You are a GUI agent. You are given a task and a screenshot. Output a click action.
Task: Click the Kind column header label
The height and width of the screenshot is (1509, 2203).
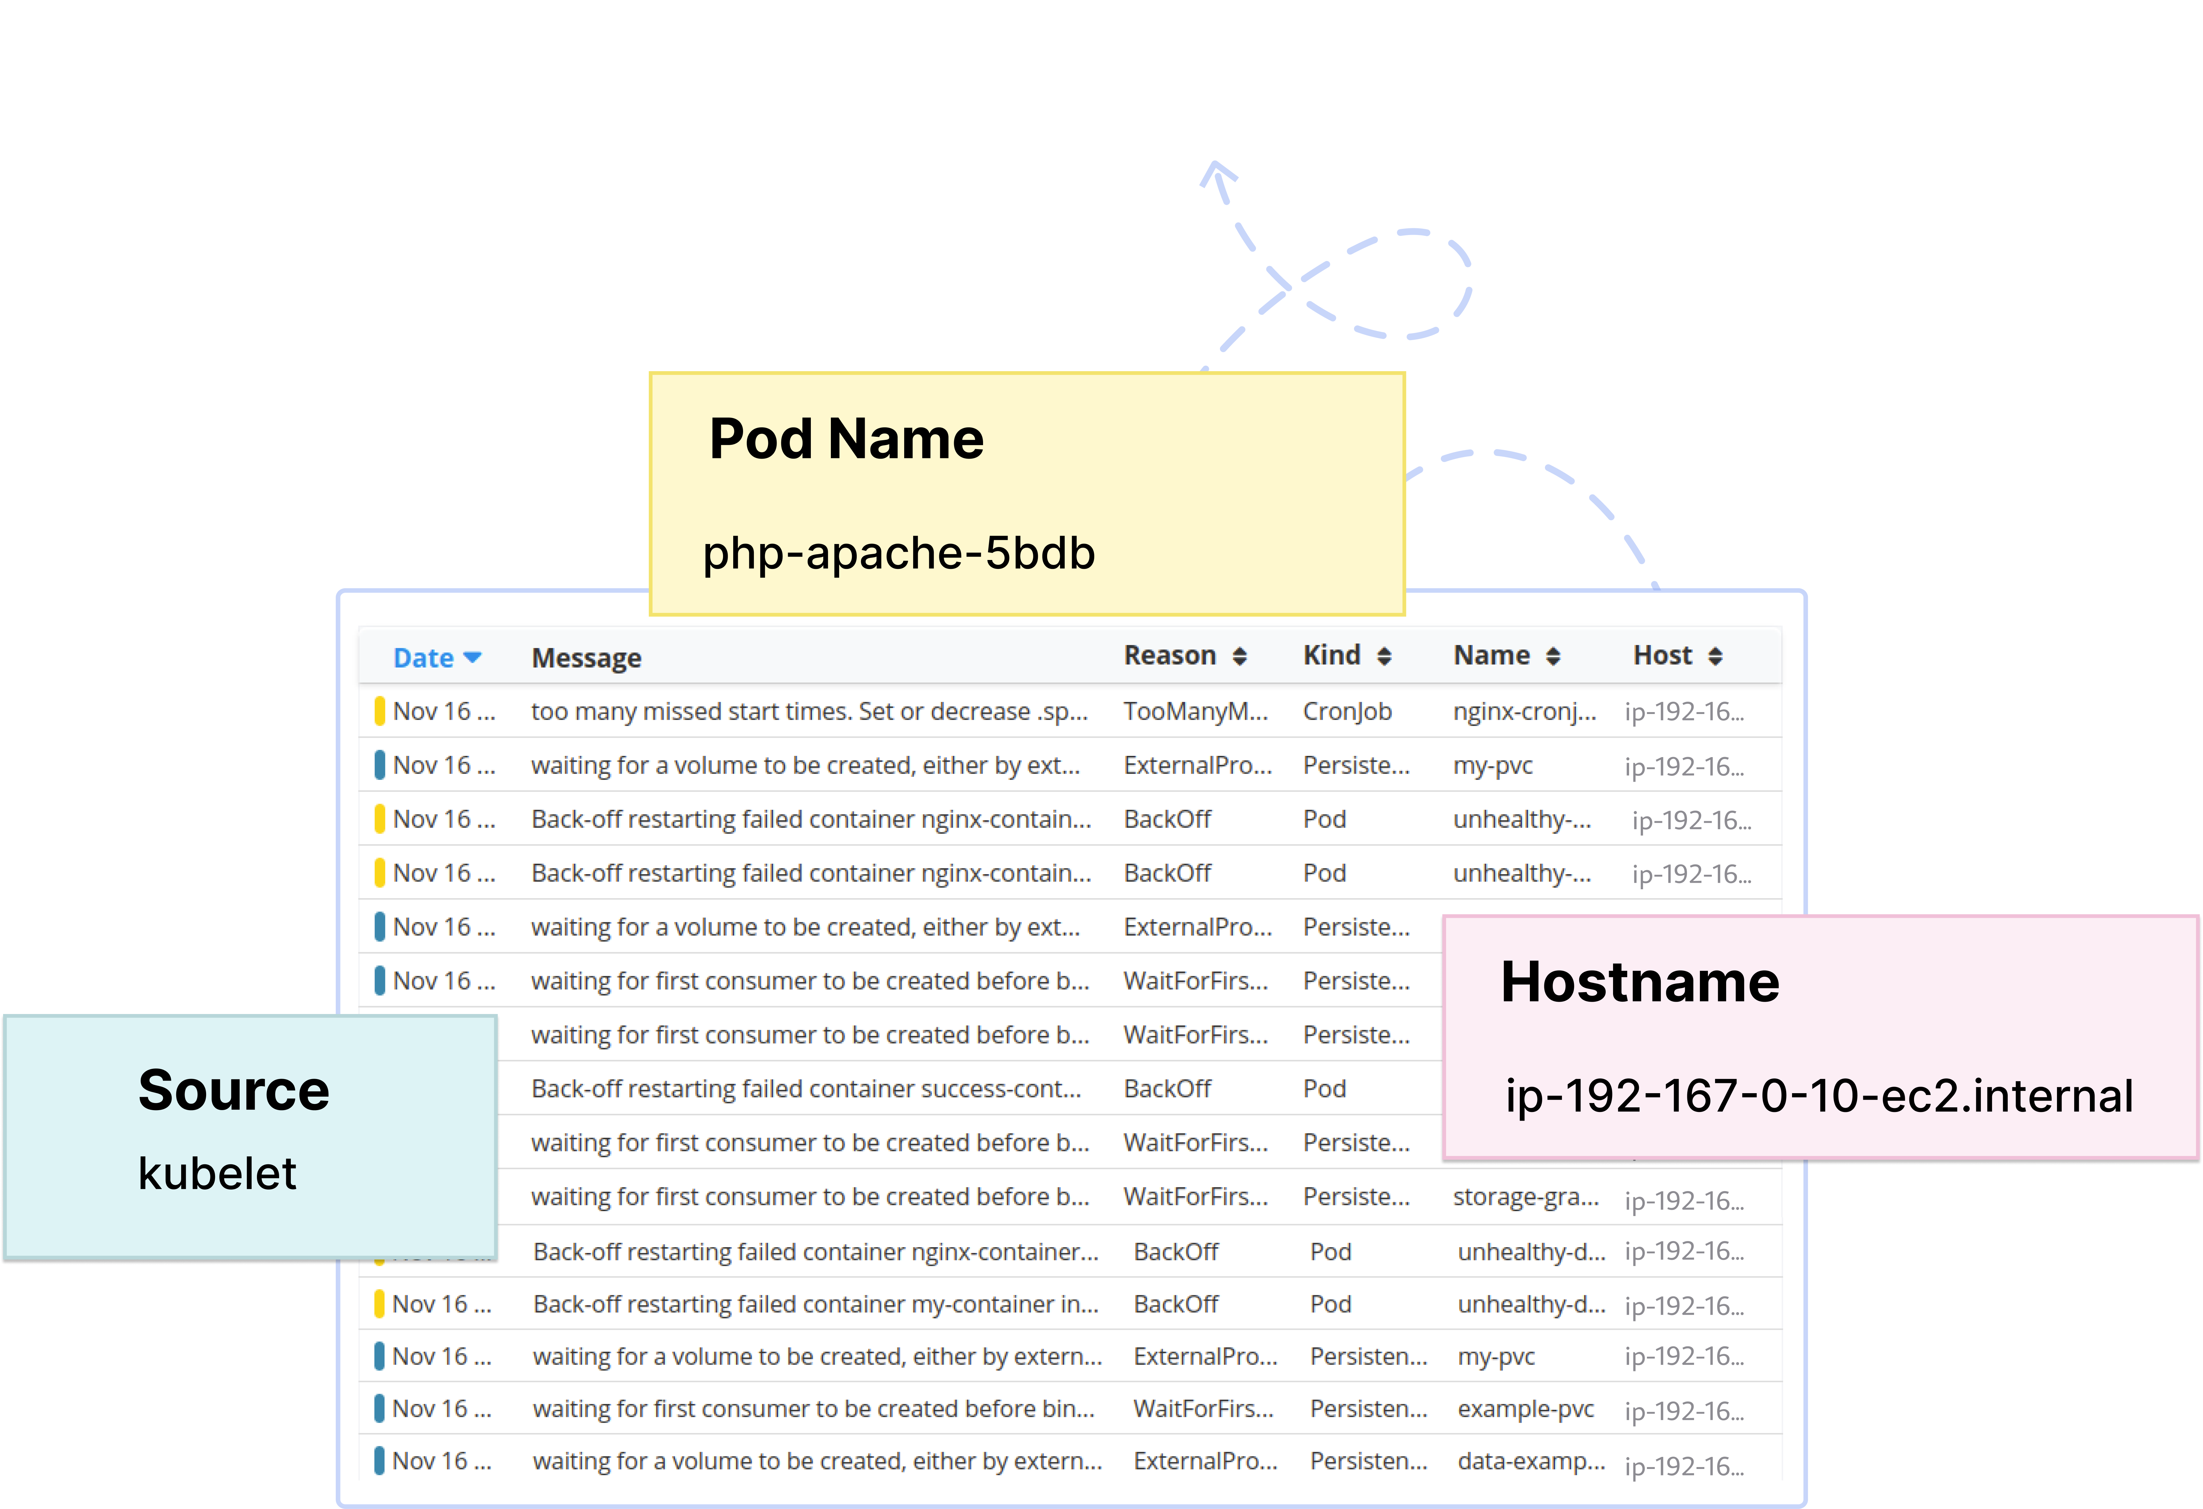pos(1332,655)
